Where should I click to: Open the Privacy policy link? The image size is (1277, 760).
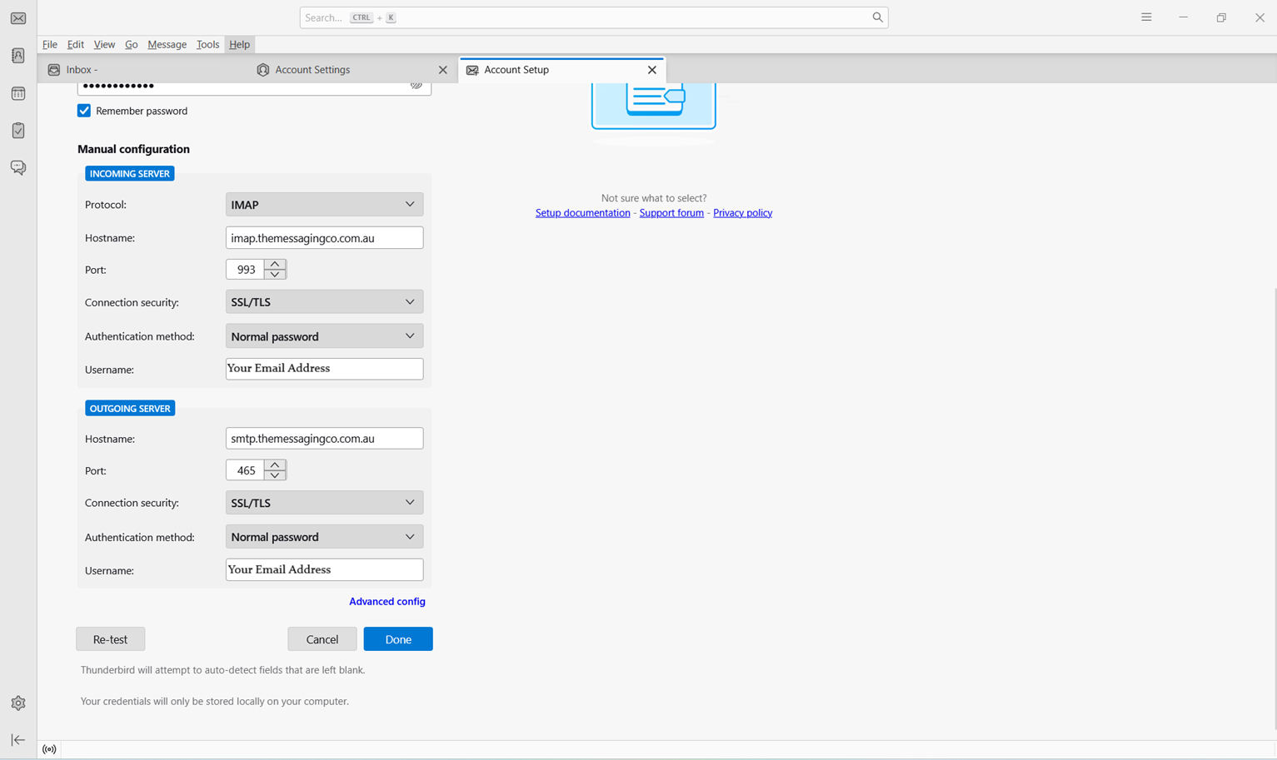[x=743, y=213]
